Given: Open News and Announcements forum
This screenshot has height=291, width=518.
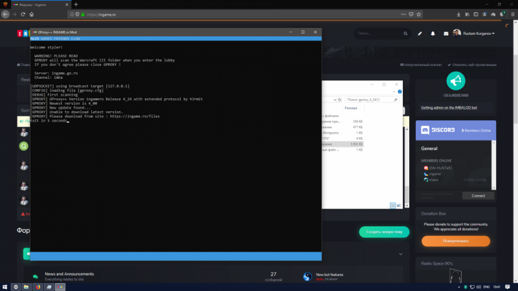Looking at the screenshot, I should [69, 274].
